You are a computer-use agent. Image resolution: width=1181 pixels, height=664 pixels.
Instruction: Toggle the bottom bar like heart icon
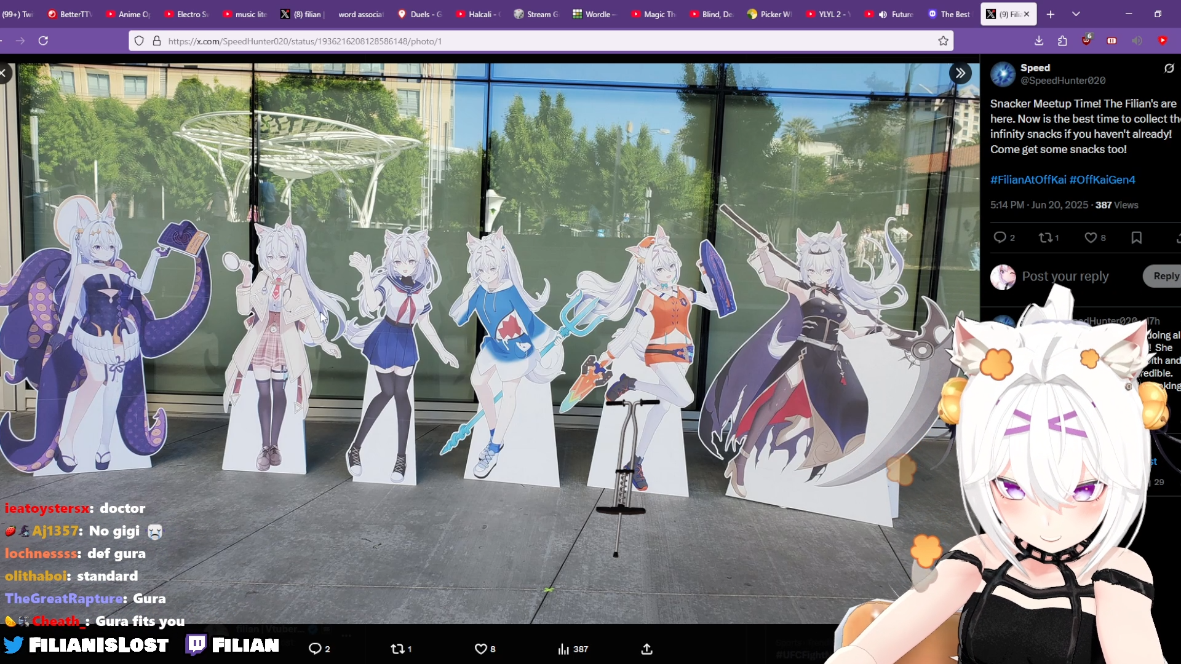pos(480,649)
